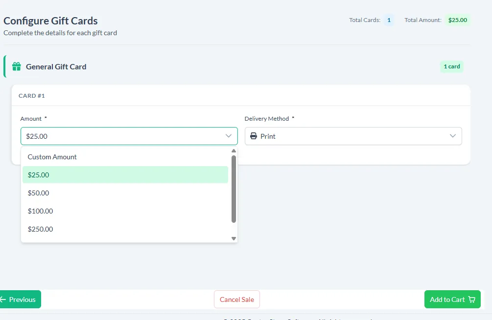
Task: Click the scroll up arrow in amount list
Action: [x=234, y=151]
